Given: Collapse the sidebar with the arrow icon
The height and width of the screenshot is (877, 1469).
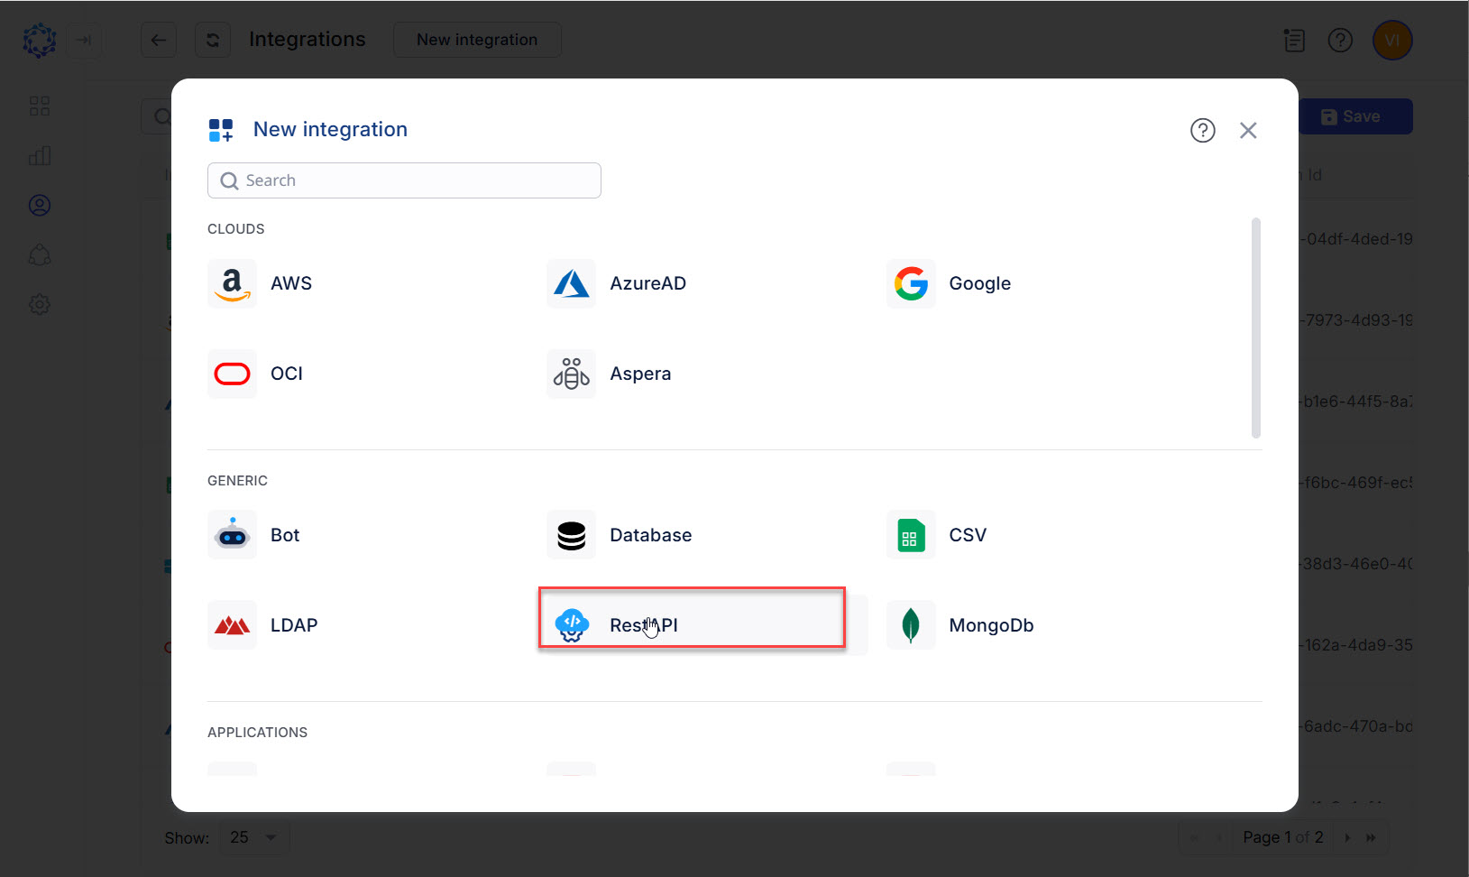Looking at the screenshot, I should (x=84, y=40).
